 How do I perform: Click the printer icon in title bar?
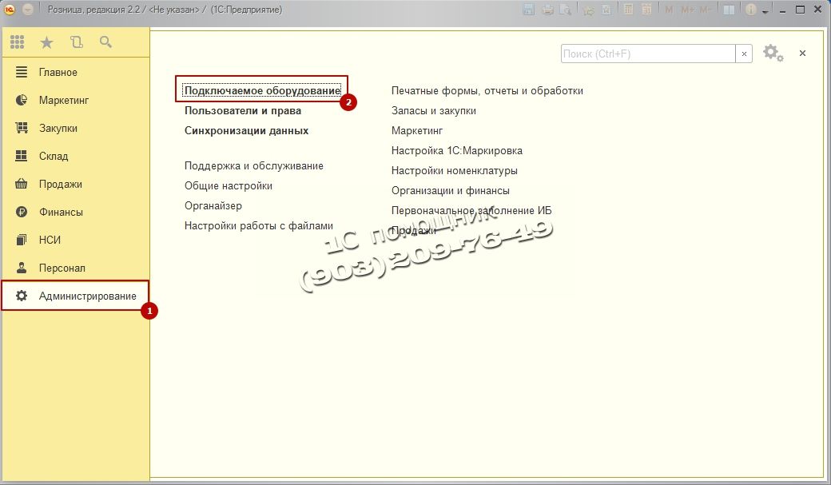[x=547, y=10]
